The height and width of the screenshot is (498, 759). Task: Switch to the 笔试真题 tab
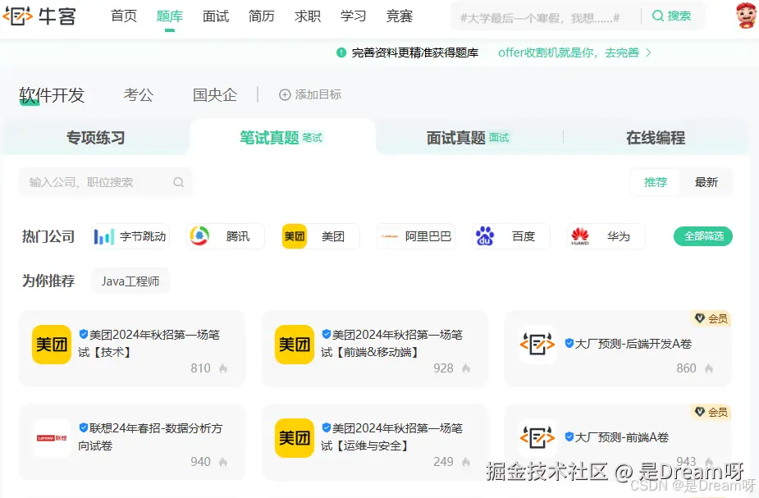[x=282, y=138]
